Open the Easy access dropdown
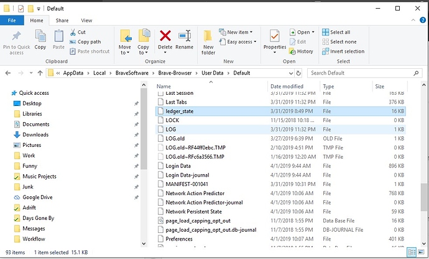The width and height of the screenshot is (429, 259). [238, 42]
